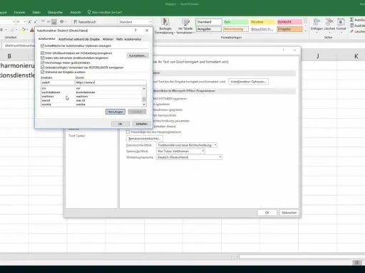Switch to AutoFormat während der Eingabe tab
This screenshot has height=273, width=365.
point(79,39)
